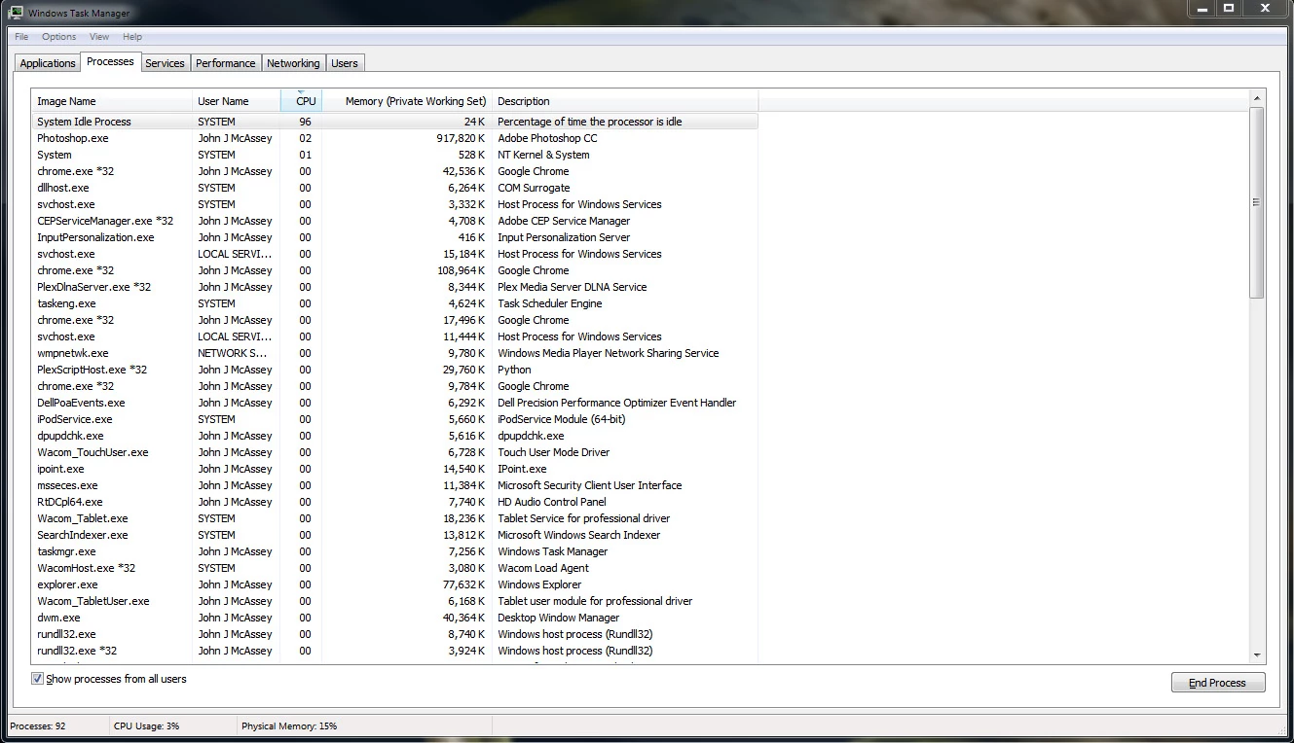1294x743 pixels.
Task: Click the scrollbar down arrow
Action: 1257,655
